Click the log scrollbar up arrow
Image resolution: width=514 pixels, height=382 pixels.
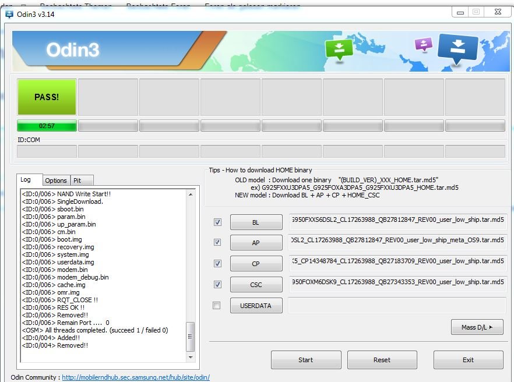(191, 194)
